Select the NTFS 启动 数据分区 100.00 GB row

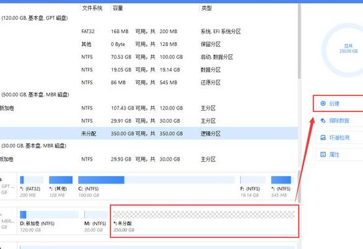tap(149, 57)
